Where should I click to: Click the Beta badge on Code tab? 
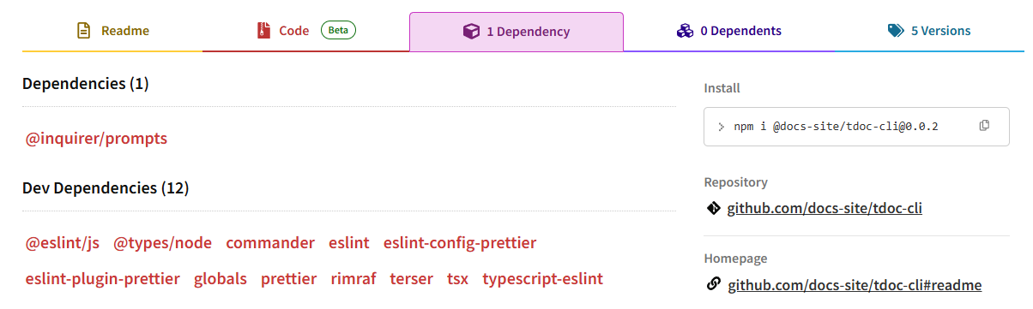pyautogui.click(x=338, y=31)
